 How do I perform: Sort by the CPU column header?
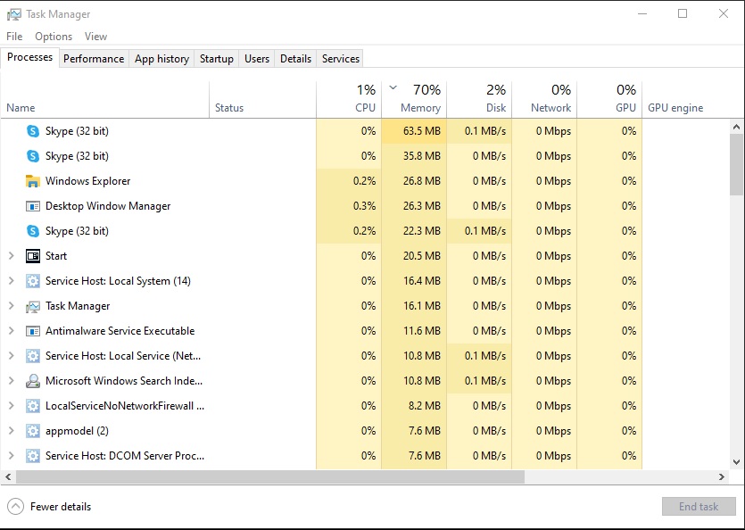349,99
